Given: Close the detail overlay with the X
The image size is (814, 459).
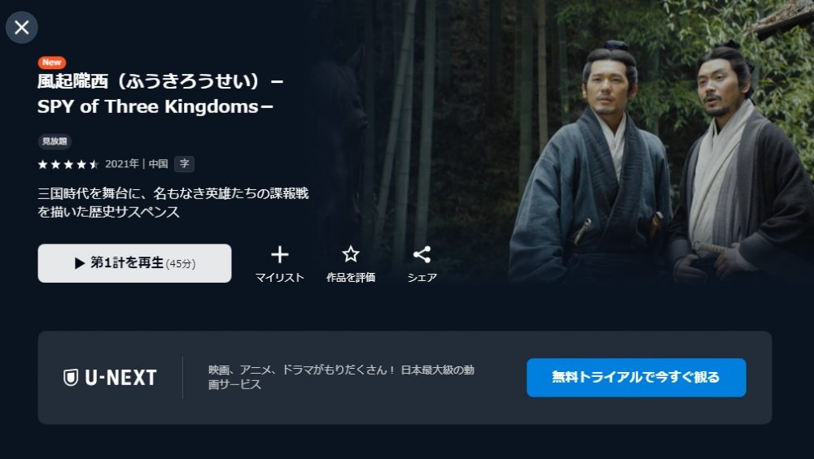Looking at the screenshot, I should (22, 28).
